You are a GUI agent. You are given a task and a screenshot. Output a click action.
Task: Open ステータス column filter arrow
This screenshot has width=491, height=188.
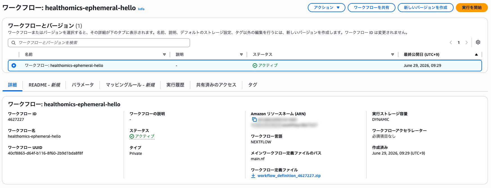pyautogui.click(x=393, y=55)
